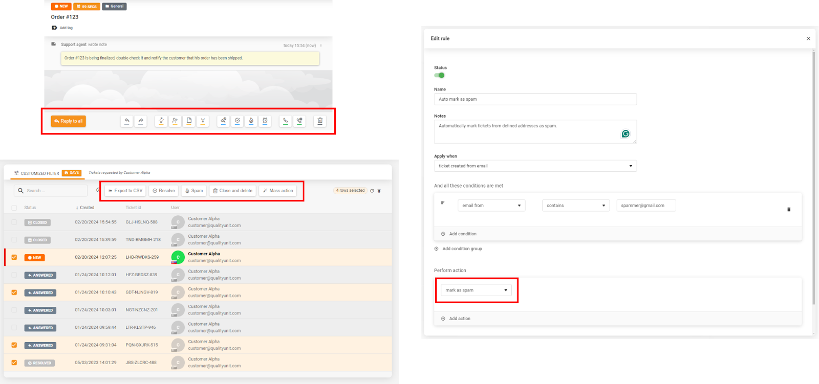
Task: Delete the email from condition with trash icon
Action: 789,209
